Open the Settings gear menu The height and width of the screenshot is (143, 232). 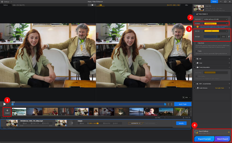[x=2, y=2]
